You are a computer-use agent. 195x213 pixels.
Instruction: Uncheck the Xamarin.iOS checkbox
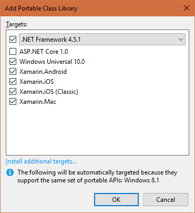pyautogui.click(x=13, y=82)
